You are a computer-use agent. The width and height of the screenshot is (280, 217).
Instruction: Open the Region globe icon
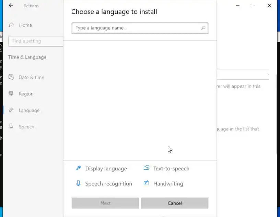pos(11,94)
